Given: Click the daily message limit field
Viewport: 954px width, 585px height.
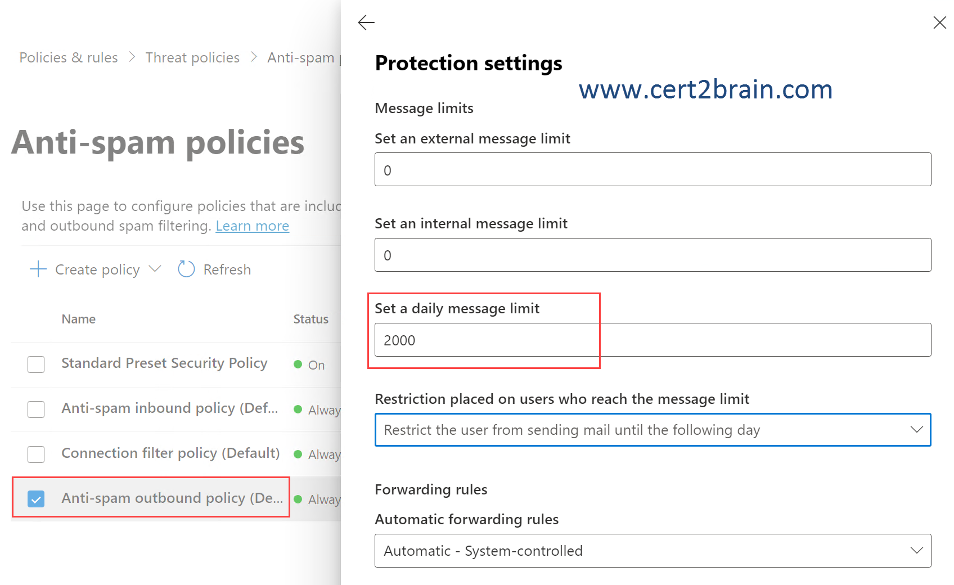Looking at the screenshot, I should 652,340.
